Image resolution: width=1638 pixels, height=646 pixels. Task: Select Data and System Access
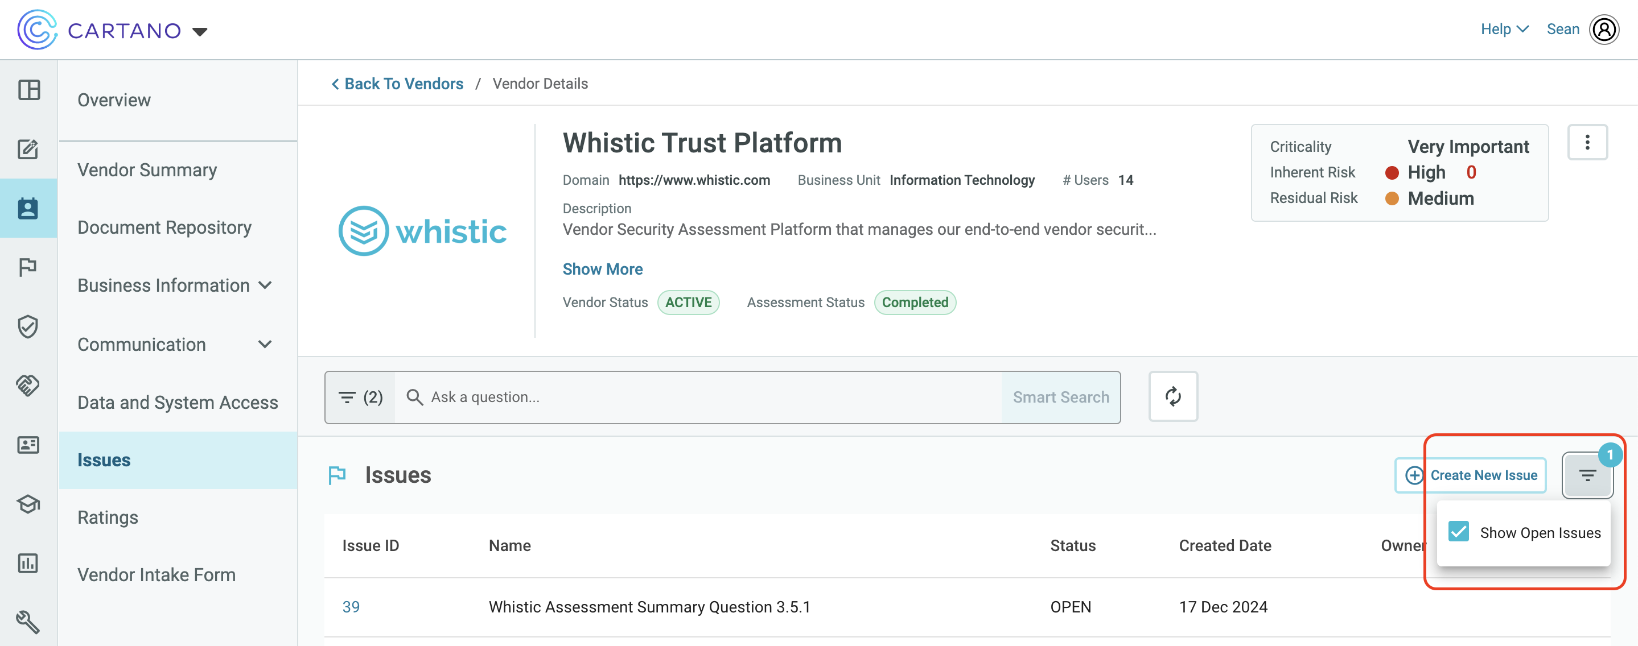tap(178, 402)
